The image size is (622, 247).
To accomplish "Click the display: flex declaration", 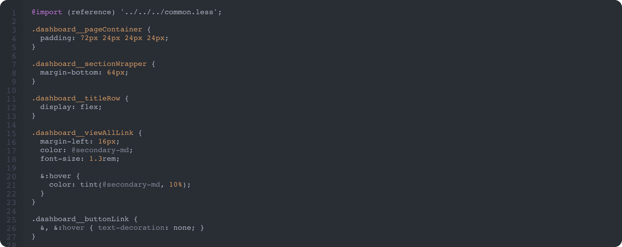I will click(71, 107).
